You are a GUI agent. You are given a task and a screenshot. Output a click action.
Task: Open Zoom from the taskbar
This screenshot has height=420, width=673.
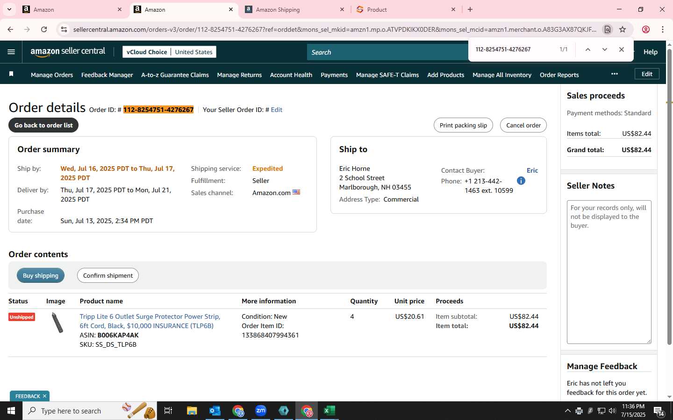tap(261, 411)
